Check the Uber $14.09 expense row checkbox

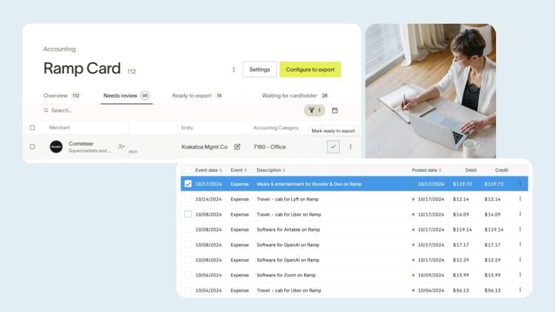(x=188, y=214)
